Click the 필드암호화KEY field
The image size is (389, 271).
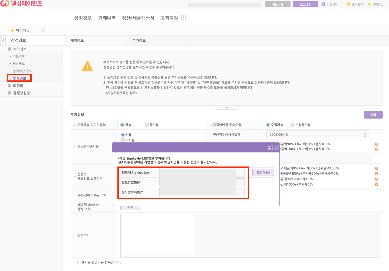202,192
